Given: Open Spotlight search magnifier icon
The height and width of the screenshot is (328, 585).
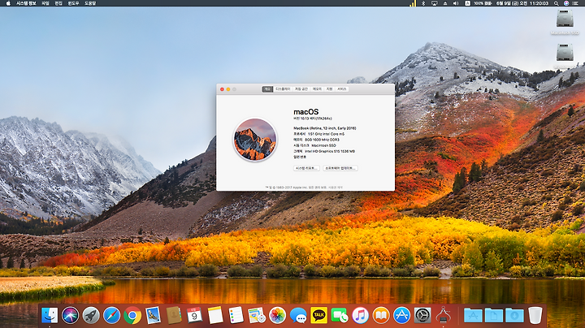Looking at the screenshot, I should [x=556, y=3].
